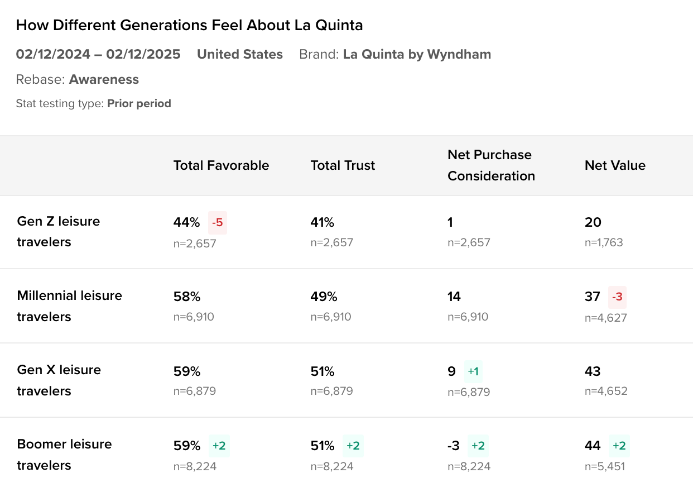
Task: Click the Total Trust column header
Action: tap(343, 165)
